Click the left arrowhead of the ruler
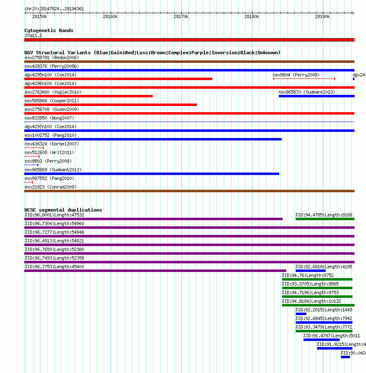This screenshot has width=366, height=373. click(26, 13)
